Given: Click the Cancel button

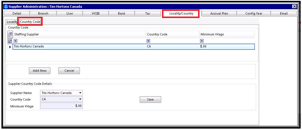Looking at the screenshot, I should pos(69,71).
